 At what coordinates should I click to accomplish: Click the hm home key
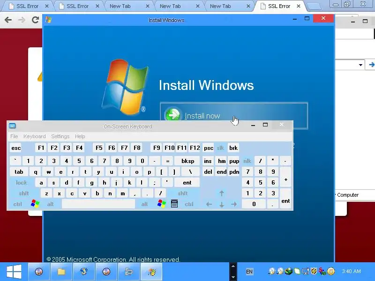pyautogui.click(x=222, y=161)
